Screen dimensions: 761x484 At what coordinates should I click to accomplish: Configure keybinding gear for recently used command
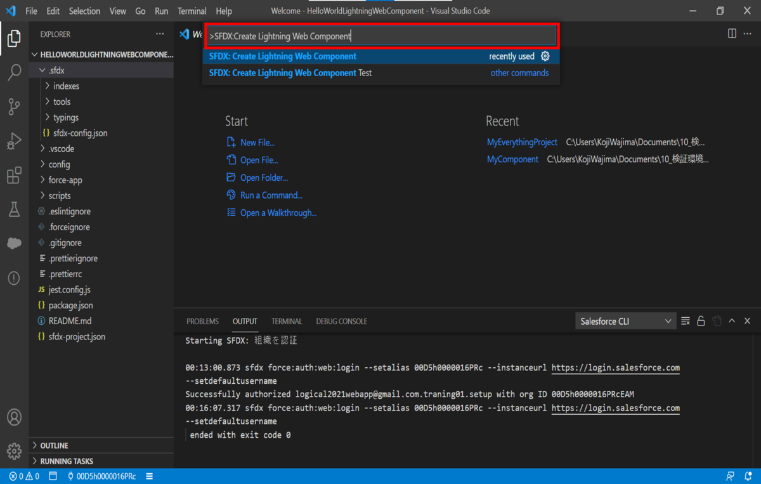[545, 56]
